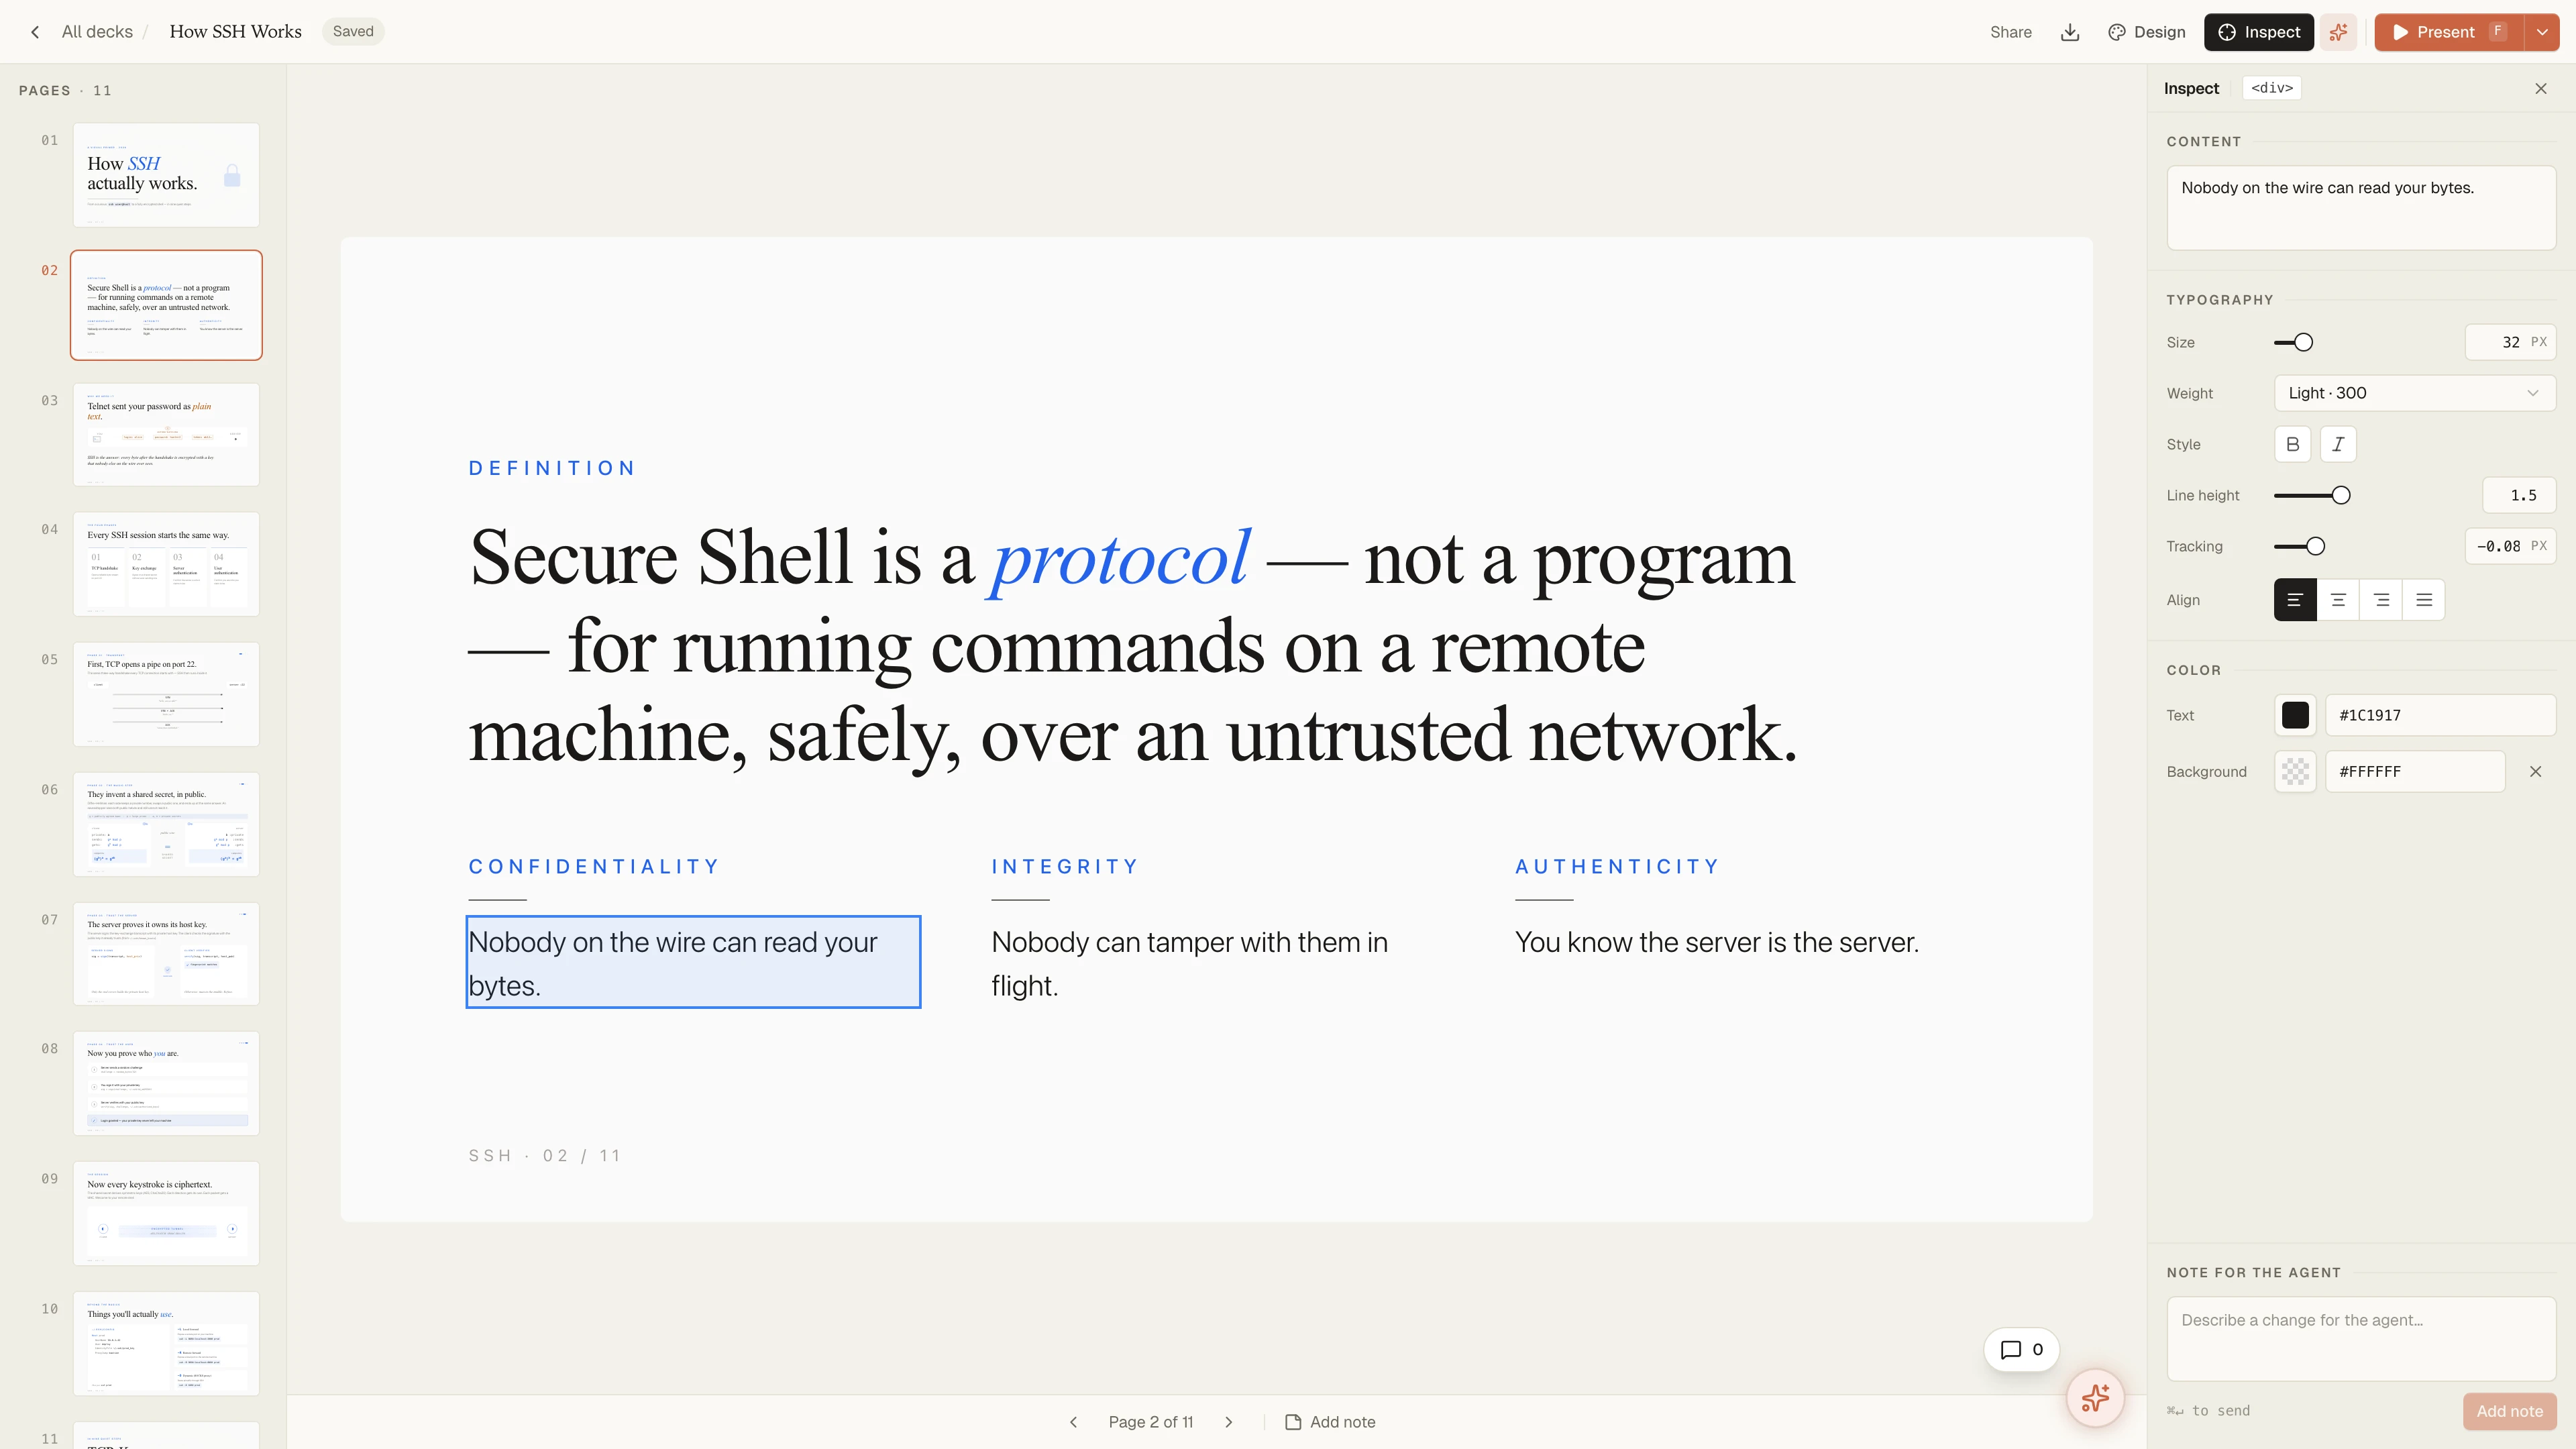Toggle the Inspect mode button

tap(2258, 32)
